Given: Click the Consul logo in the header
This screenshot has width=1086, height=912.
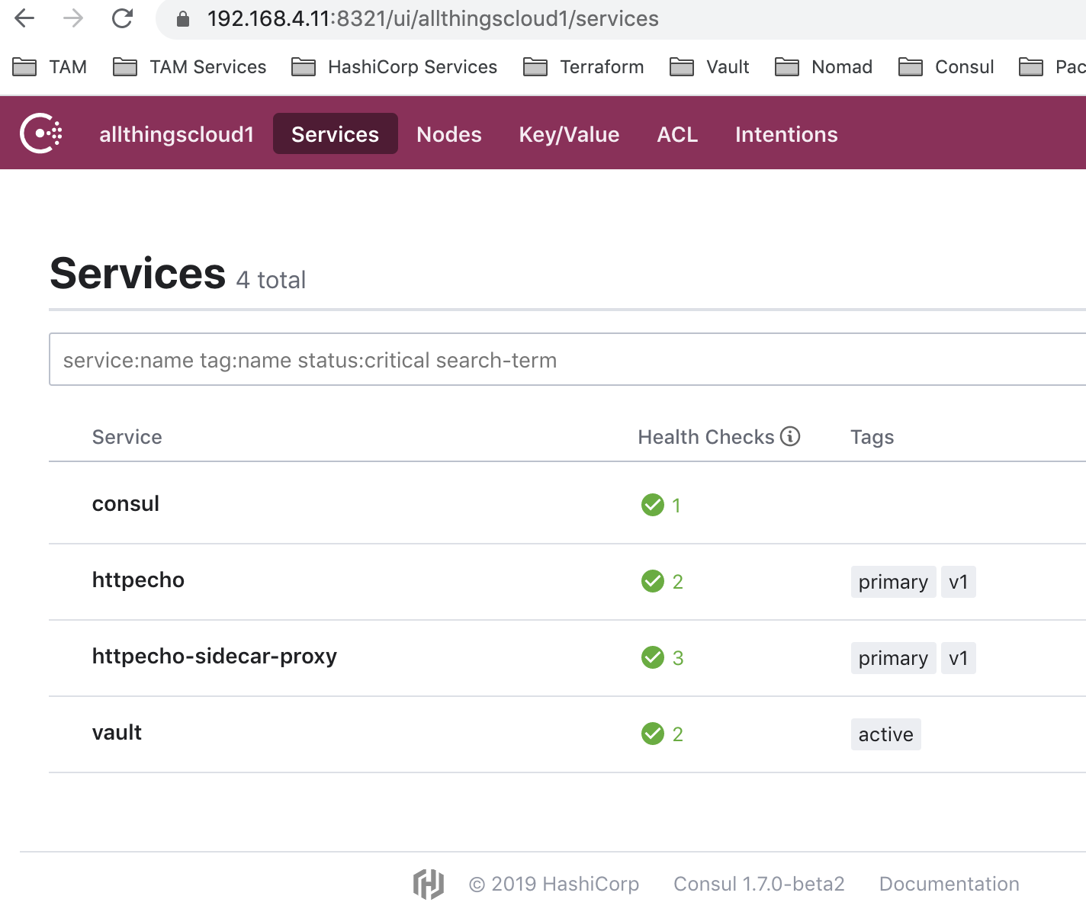Looking at the screenshot, I should [41, 133].
